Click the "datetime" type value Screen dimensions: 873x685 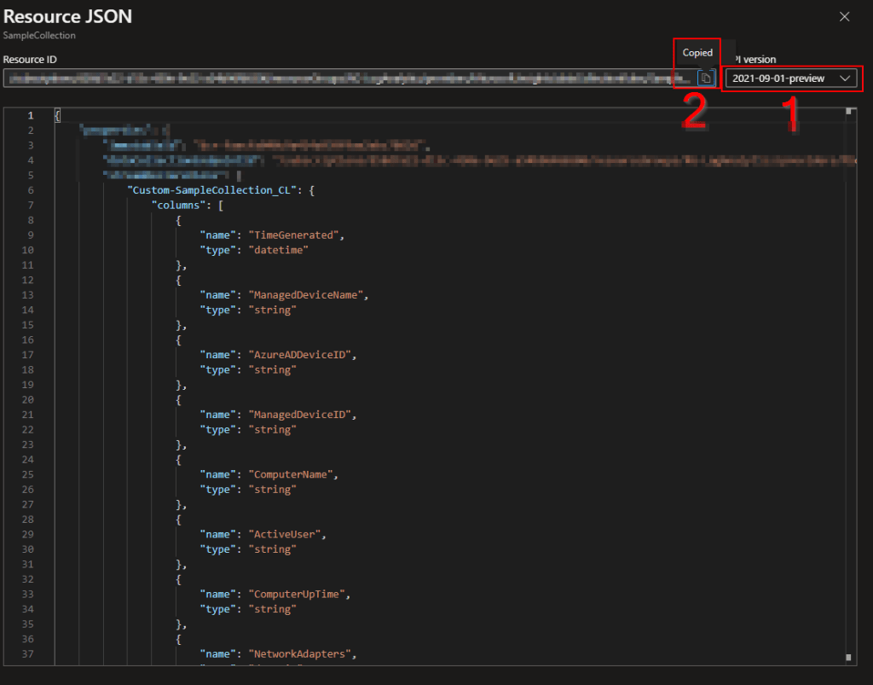pos(277,250)
